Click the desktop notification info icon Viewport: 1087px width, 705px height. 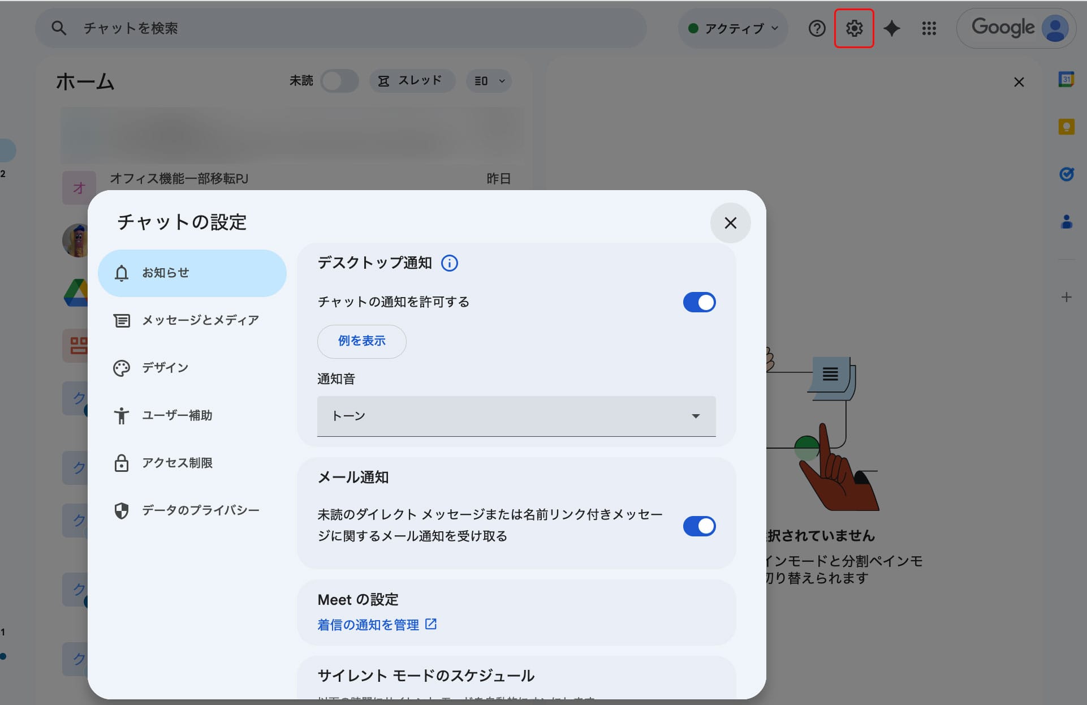click(450, 263)
